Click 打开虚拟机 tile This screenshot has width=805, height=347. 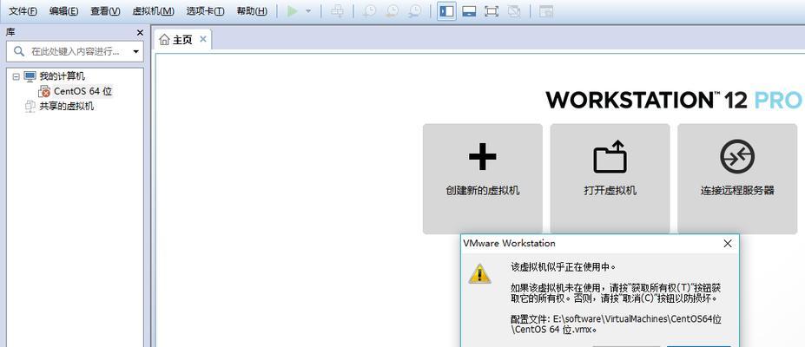(x=610, y=179)
